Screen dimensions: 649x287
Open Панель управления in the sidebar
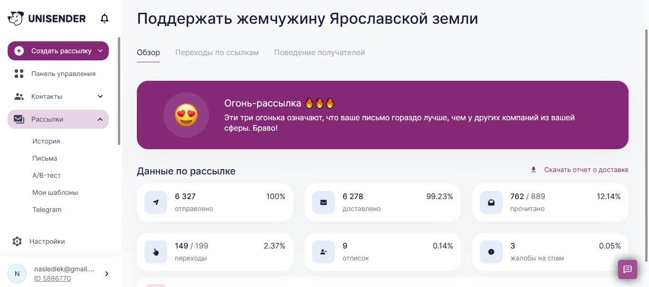pyautogui.click(x=63, y=74)
